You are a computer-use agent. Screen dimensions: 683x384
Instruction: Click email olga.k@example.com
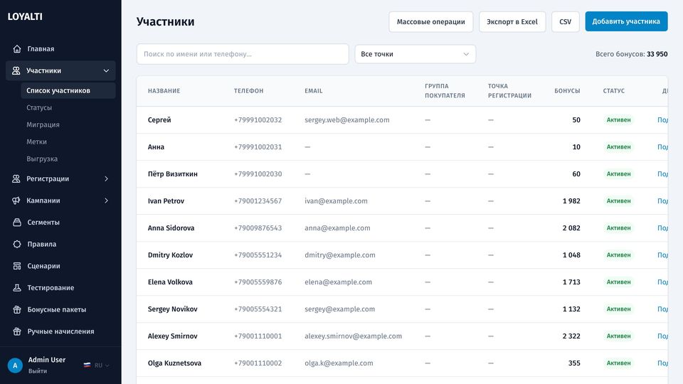click(339, 363)
